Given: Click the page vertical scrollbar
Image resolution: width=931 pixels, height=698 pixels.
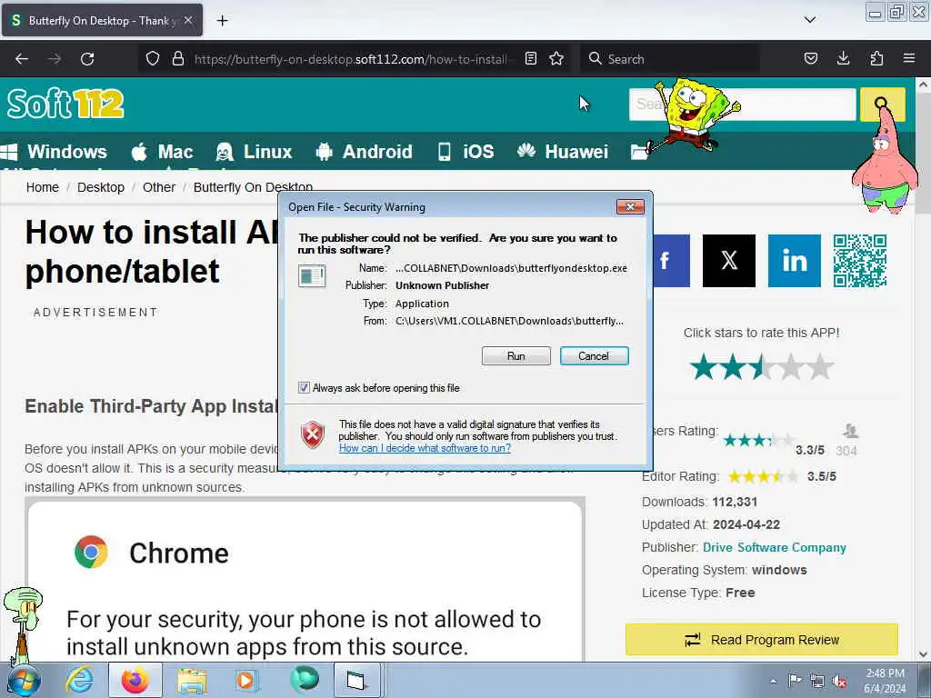Looking at the screenshot, I should pyautogui.click(x=924, y=368).
